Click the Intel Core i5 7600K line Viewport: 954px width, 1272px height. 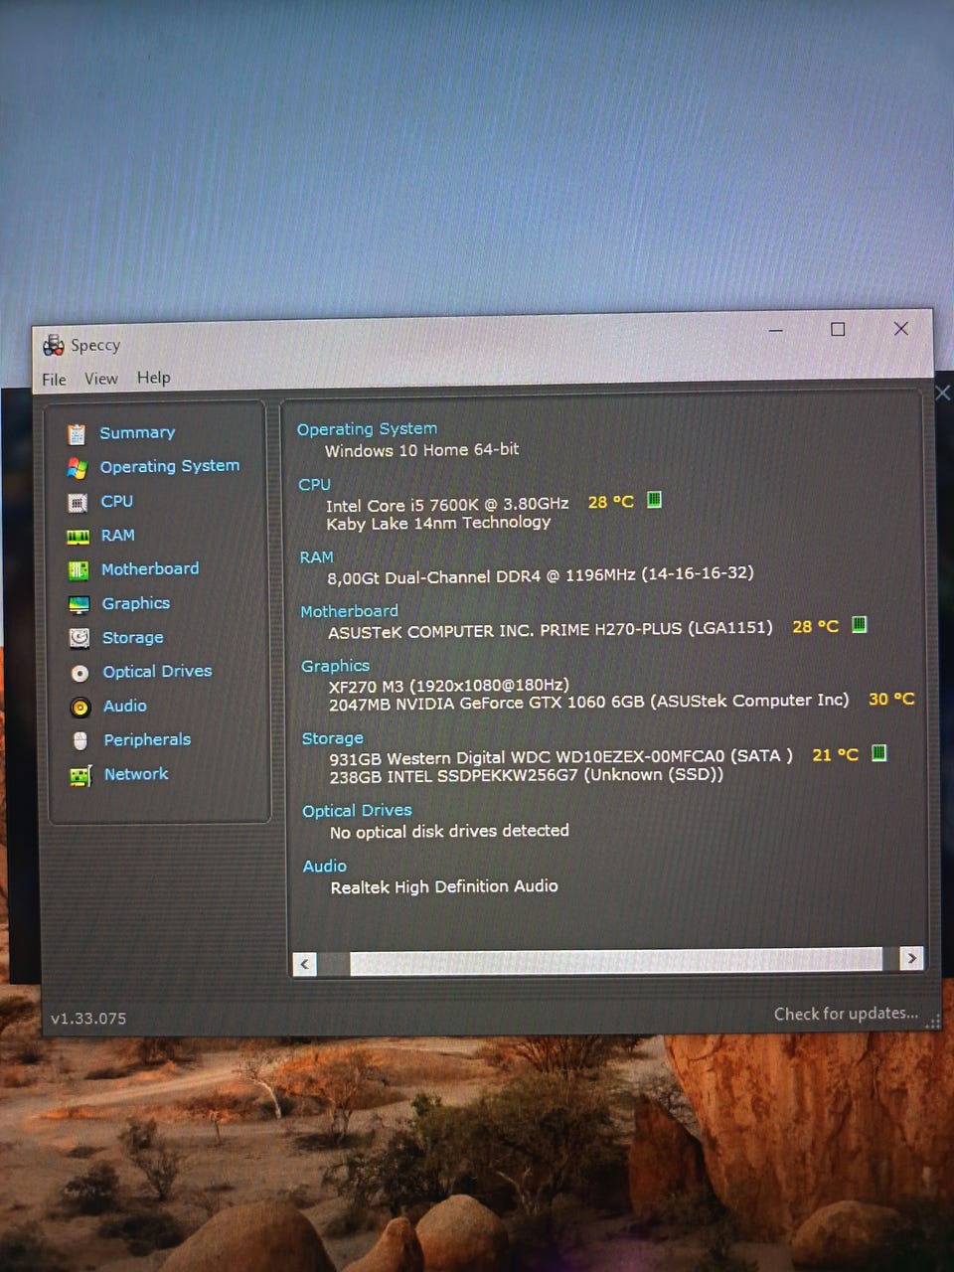coord(447,505)
